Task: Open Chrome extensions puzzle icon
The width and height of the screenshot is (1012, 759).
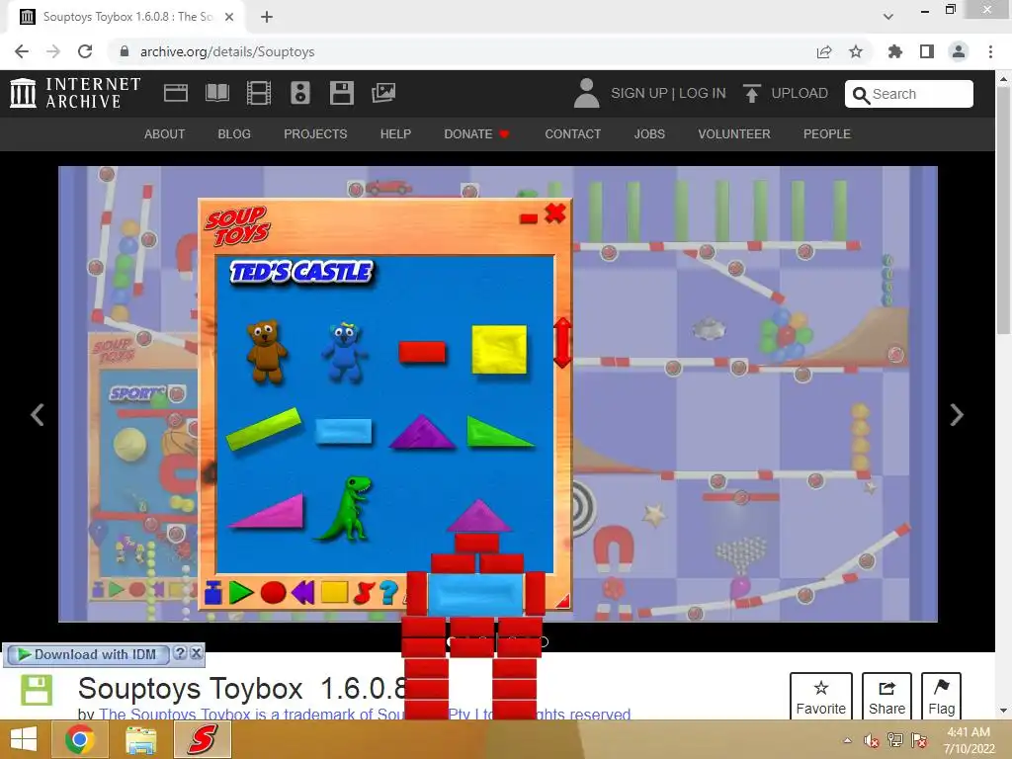Action: coord(894,51)
